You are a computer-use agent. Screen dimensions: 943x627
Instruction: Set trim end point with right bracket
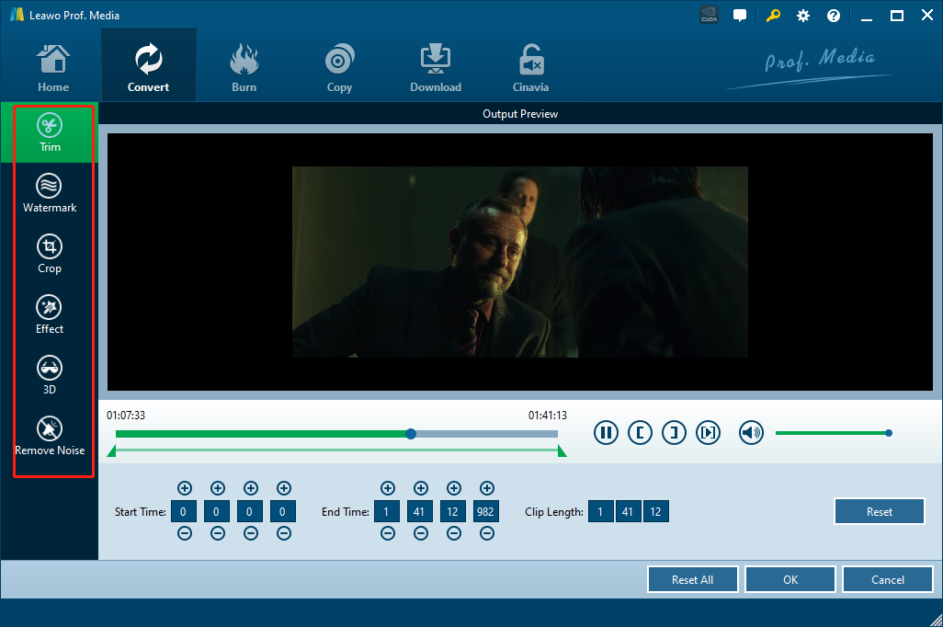(x=674, y=433)
